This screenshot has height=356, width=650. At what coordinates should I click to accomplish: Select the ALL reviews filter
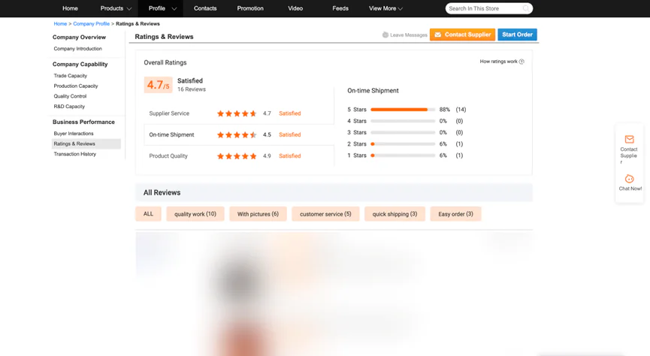[x=148, y=214]
